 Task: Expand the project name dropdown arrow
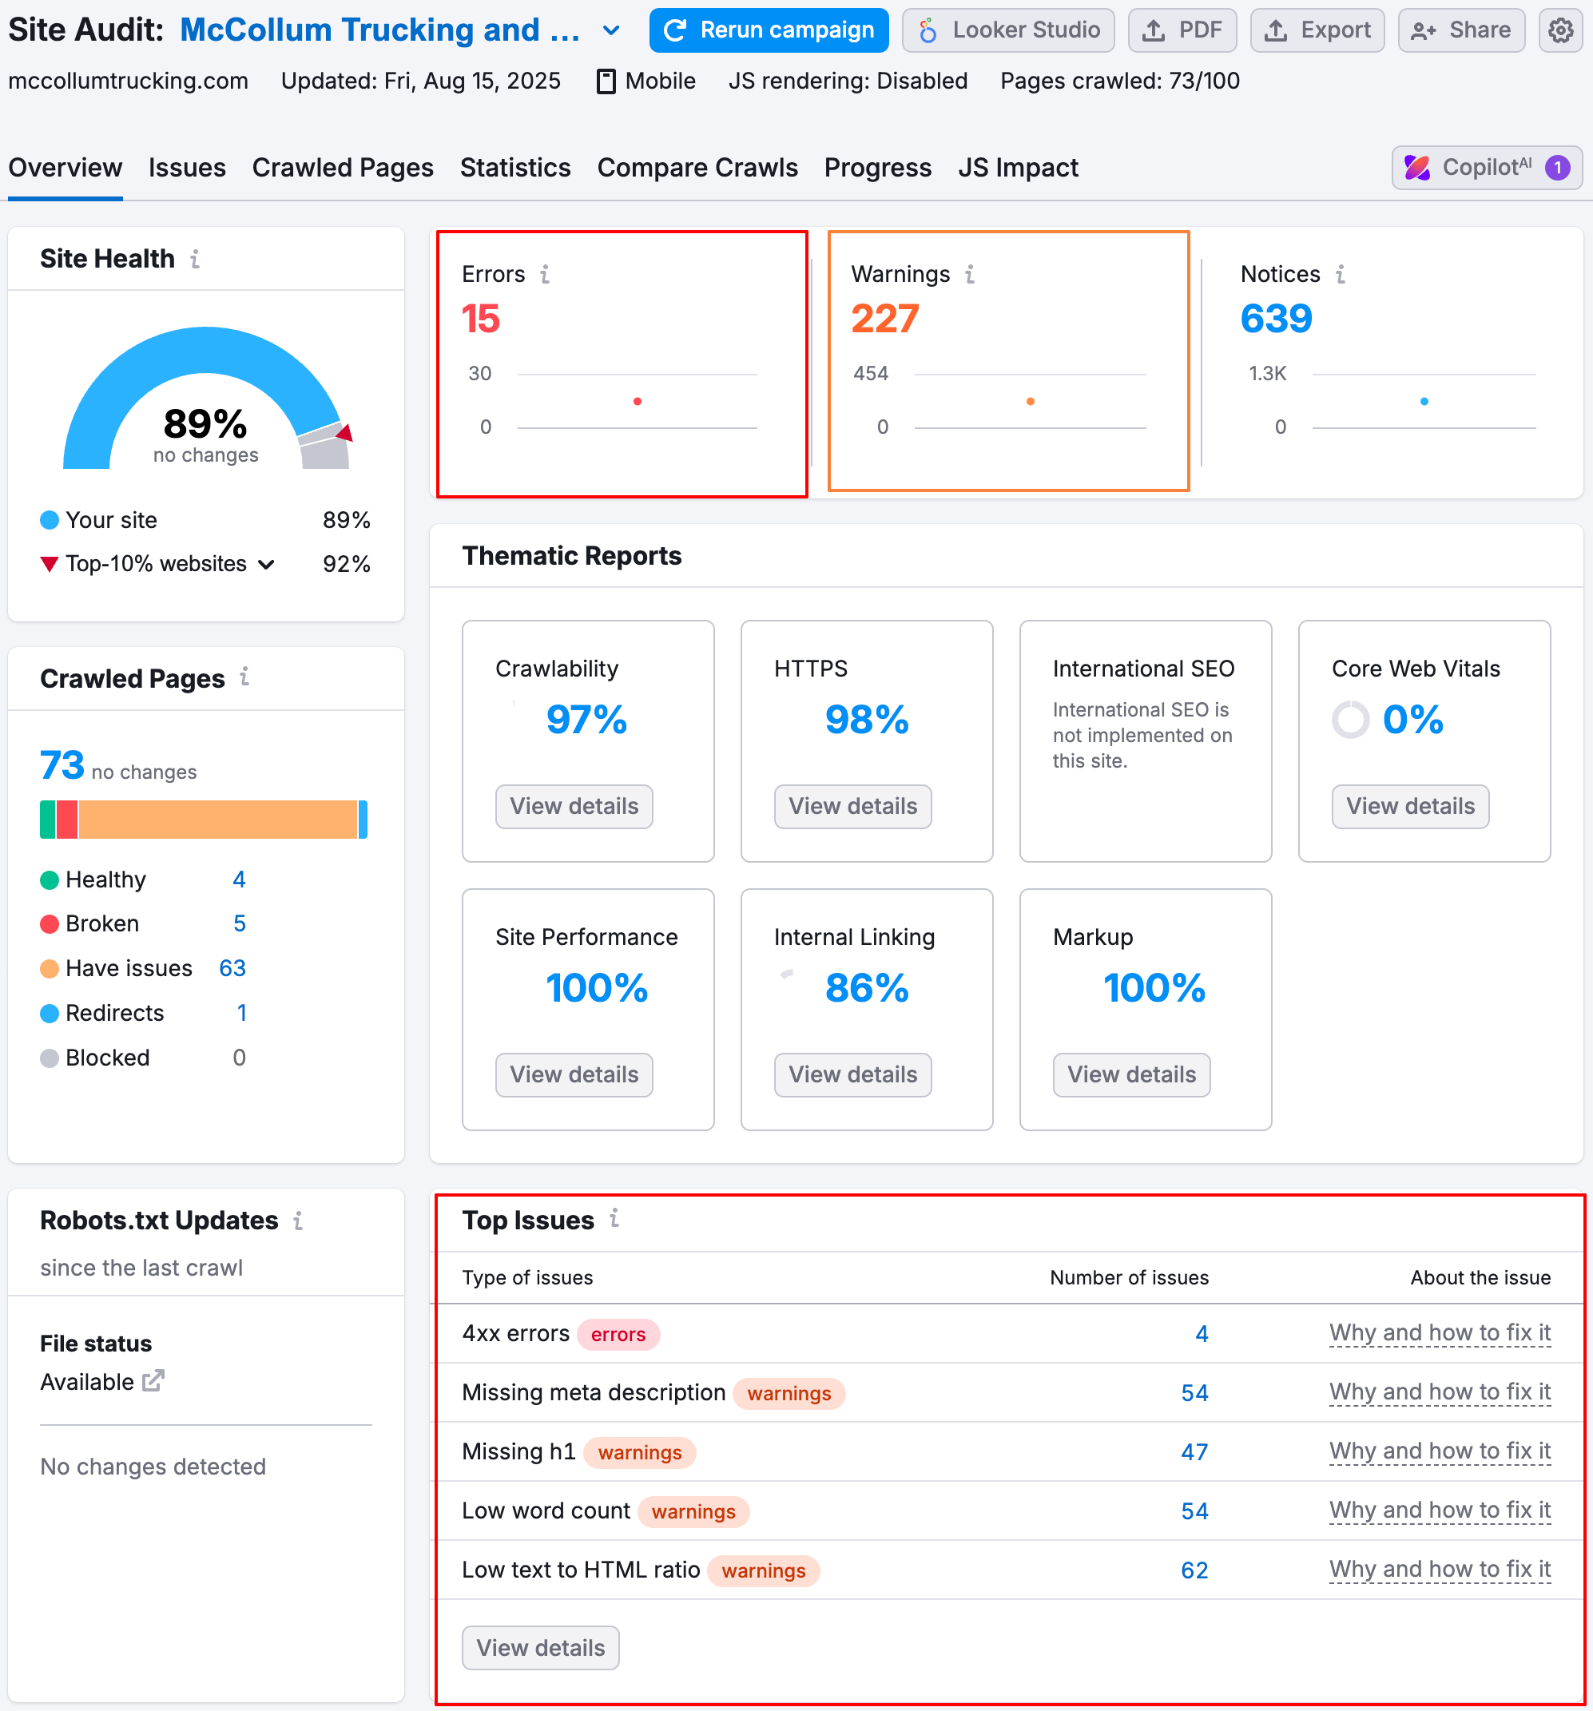pyautogui.click(x=611, y=31)
